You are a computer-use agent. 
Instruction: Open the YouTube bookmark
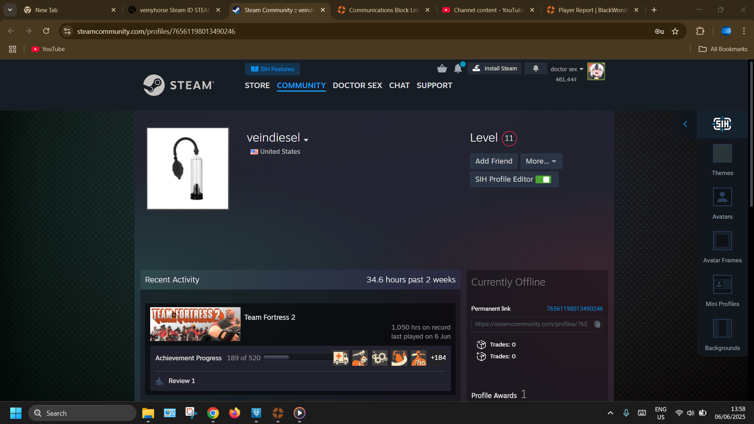(x=48, y=49)
